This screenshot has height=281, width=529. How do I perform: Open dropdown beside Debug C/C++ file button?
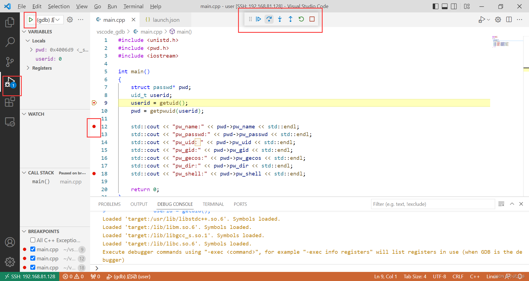[488, 20]
